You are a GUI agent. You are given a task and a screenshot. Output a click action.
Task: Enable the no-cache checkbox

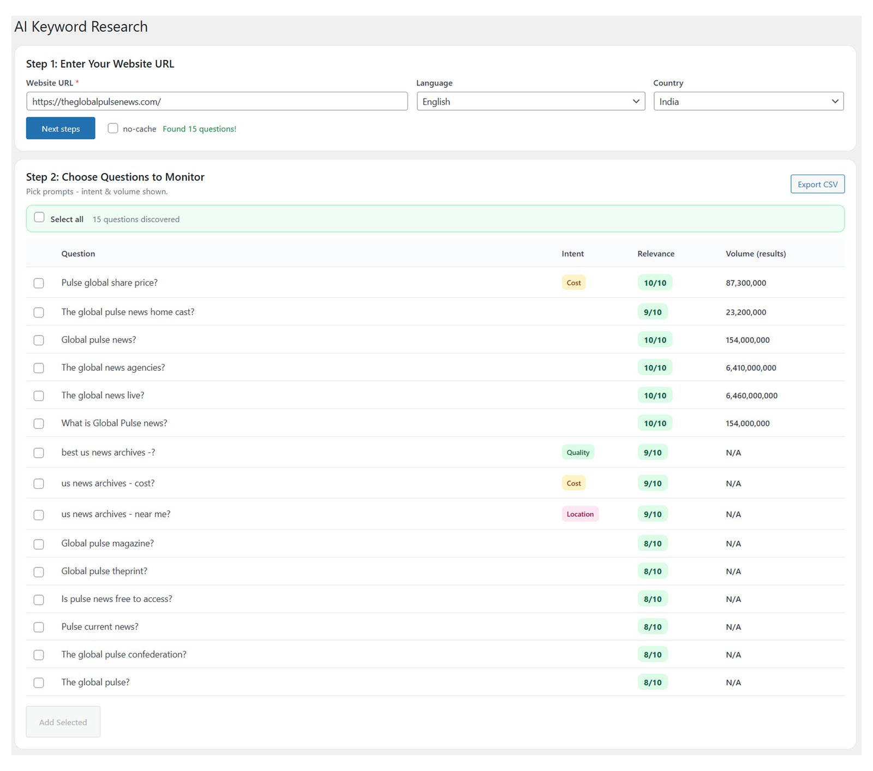(113, 128)
